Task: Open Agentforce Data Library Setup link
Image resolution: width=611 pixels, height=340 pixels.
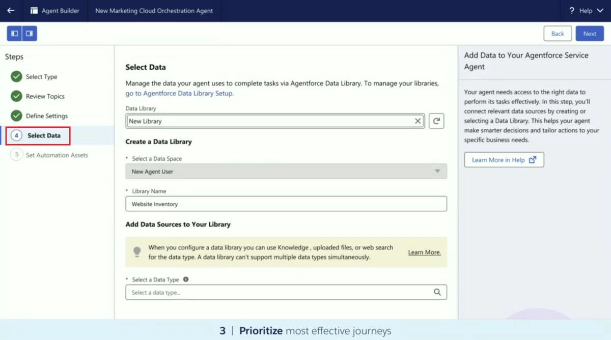Action: coord(180,93)
